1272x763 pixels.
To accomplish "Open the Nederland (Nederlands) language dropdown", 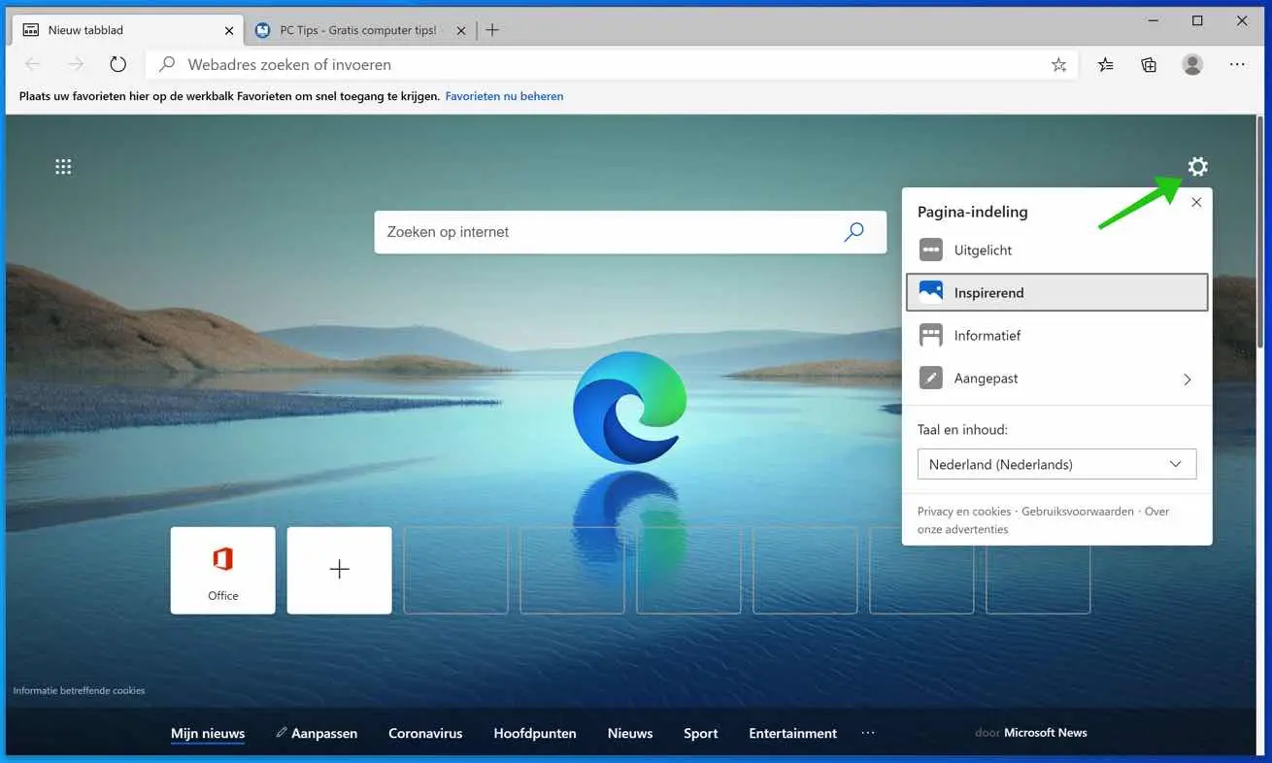I will click(x=1056, y=464).
